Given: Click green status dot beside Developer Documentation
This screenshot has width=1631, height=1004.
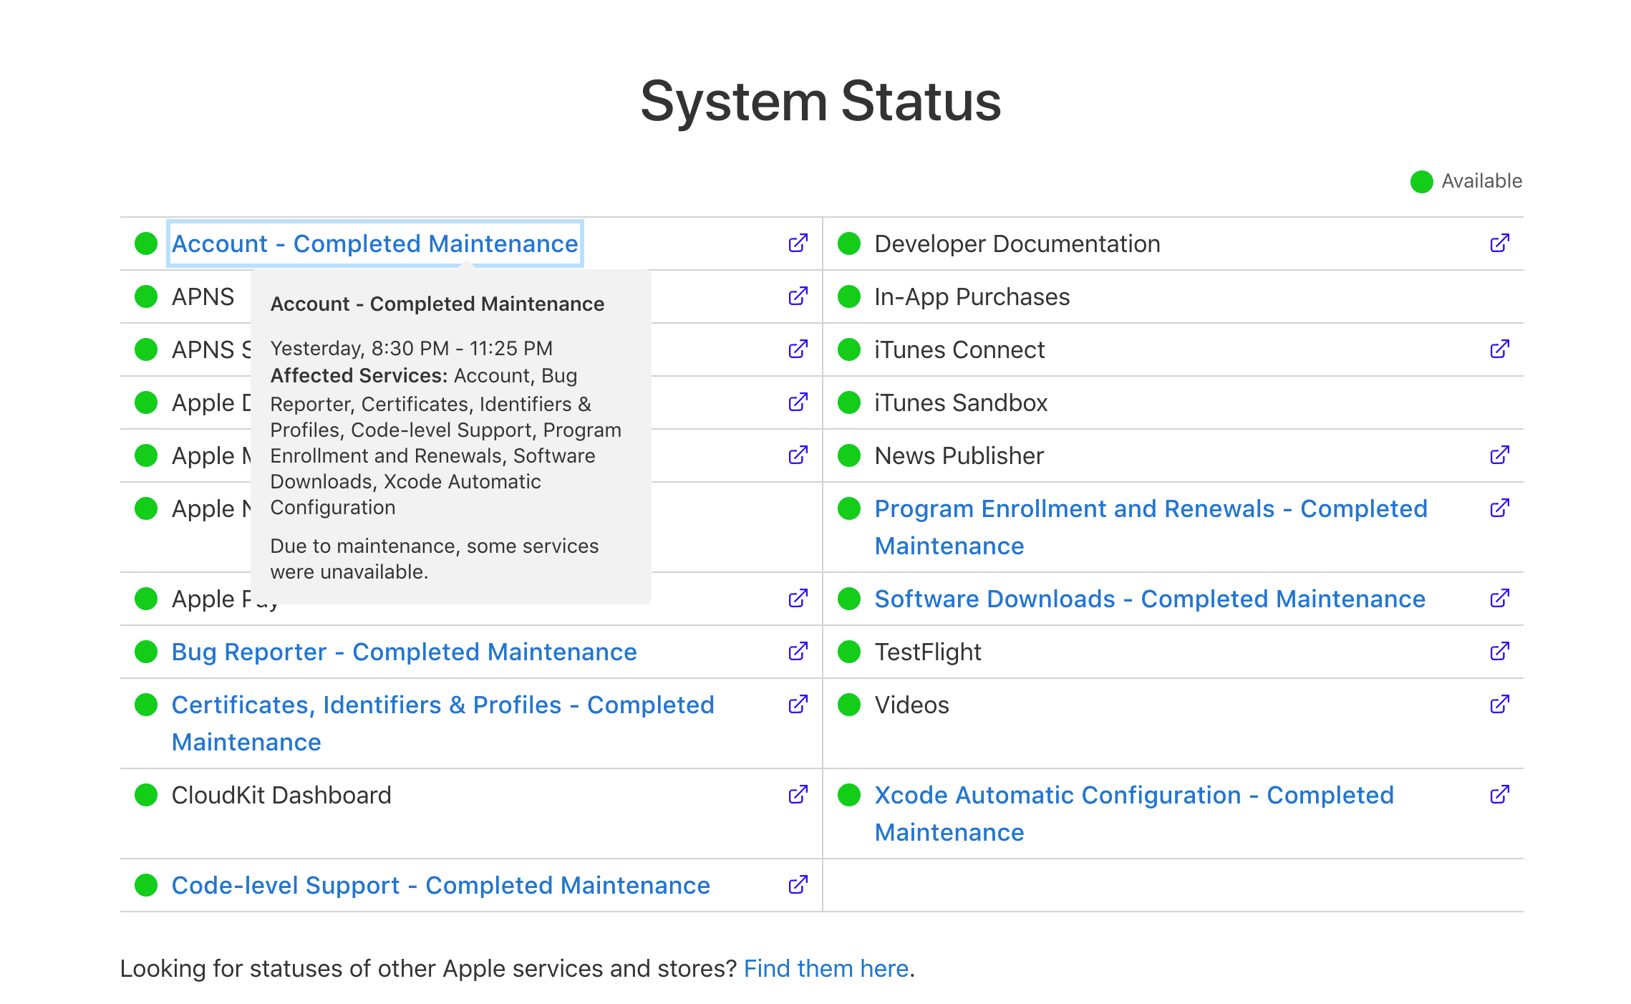Looking at the screenshot, I should [849, 243].
